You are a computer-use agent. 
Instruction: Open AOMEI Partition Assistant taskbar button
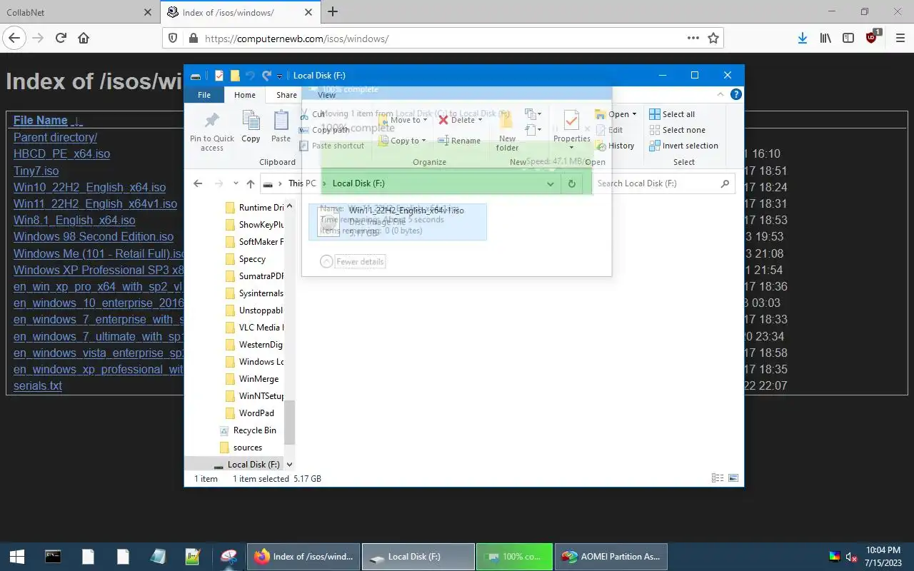[x=611, y=557]
